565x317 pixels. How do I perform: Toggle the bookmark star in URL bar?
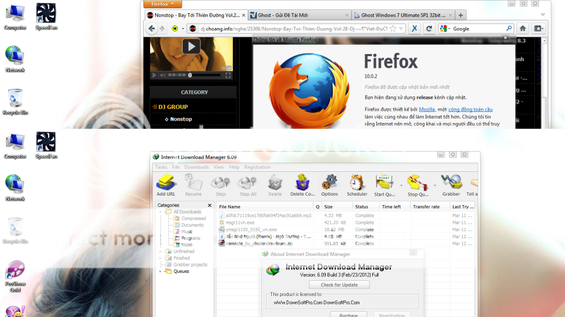coord(393,29)
